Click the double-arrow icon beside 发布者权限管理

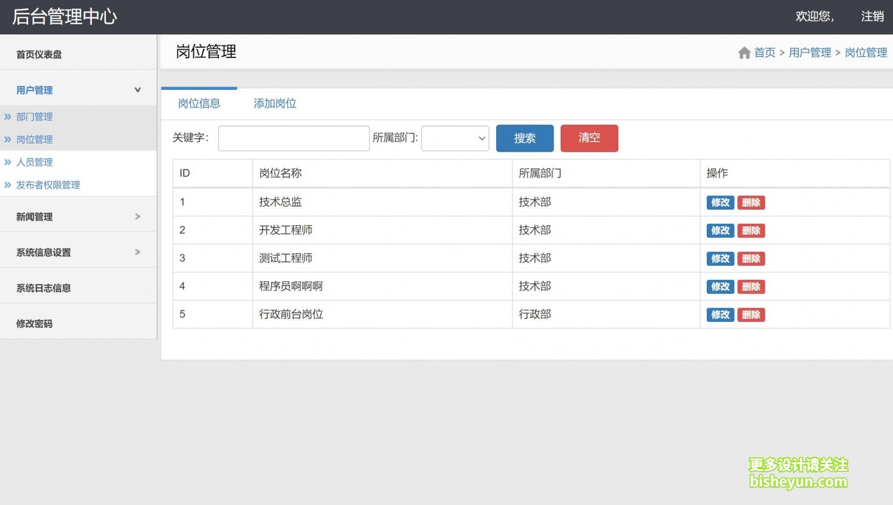click(8, 185)
